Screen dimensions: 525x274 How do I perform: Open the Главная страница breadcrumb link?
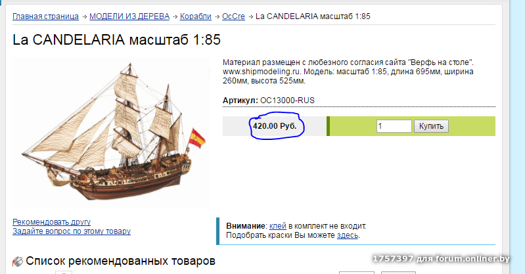pyautogui.click(x=45, y=15)
